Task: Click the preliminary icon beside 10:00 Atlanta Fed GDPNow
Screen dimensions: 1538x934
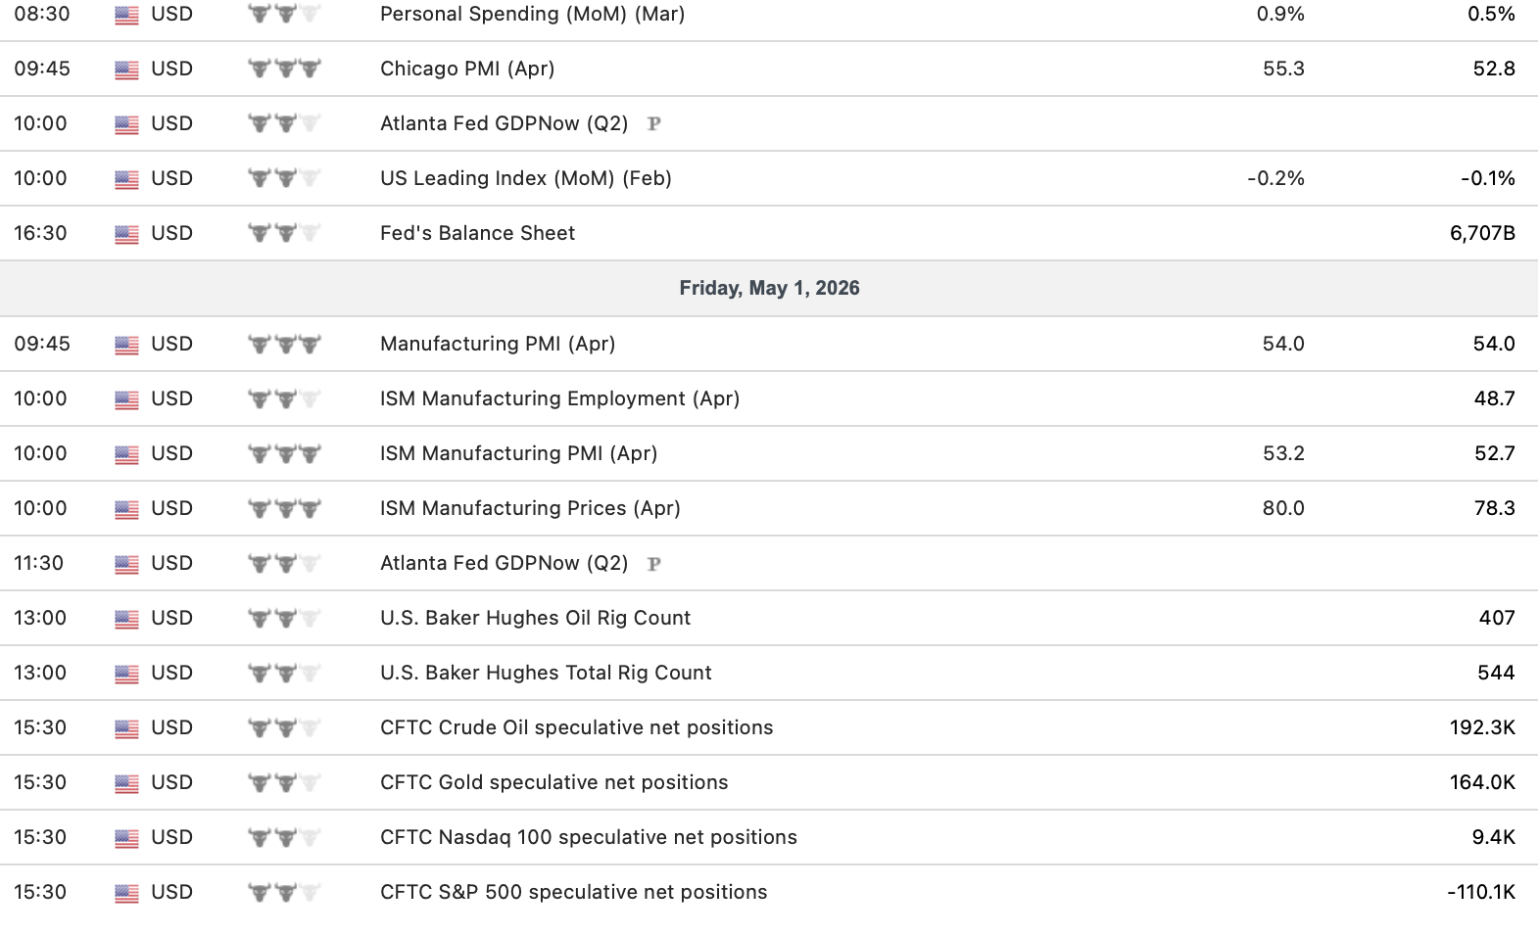Action: [x=654, y=123]
